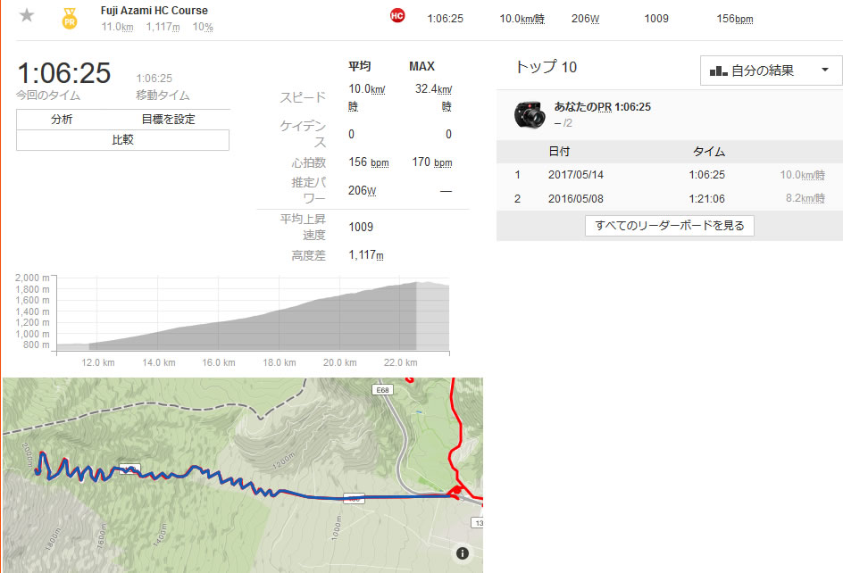Select the 2016/05/08 leaderboard row date

click(576, 199)
